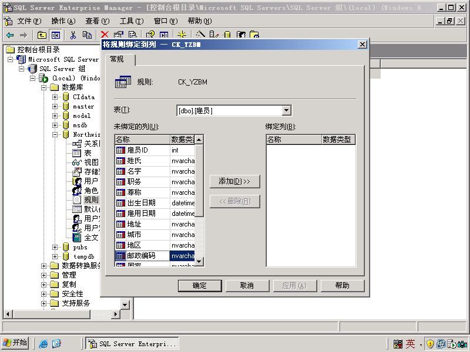This screenshot has width=470, height=352.
Task: Click the 添加(D) >> button
Action: pos(234,181)
